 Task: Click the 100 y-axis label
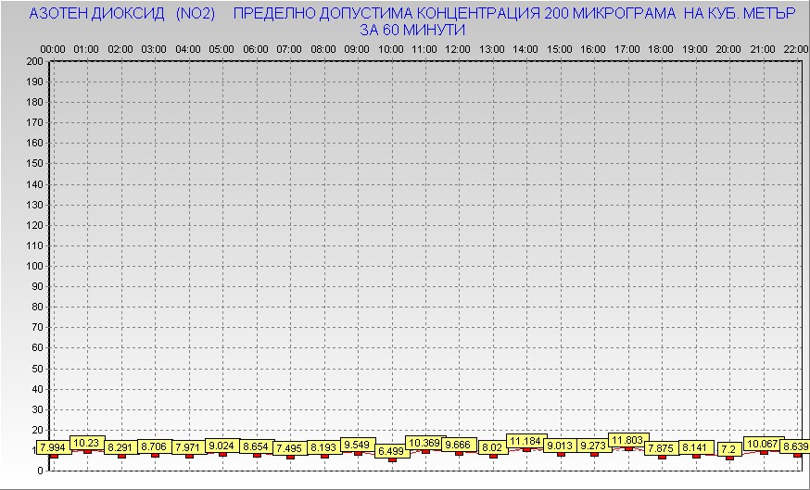click(35, 266)
